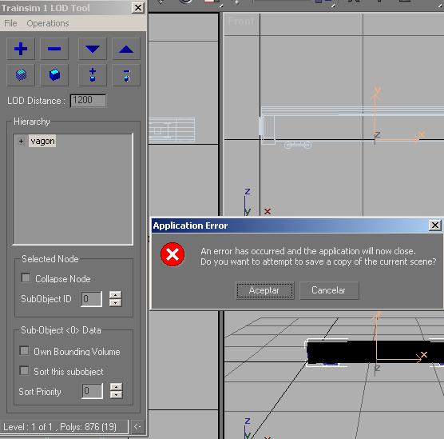Screen dimensions: 444x439
Task: Click Aceptar in the Application Error dialog
Action: tap(265, 290)
